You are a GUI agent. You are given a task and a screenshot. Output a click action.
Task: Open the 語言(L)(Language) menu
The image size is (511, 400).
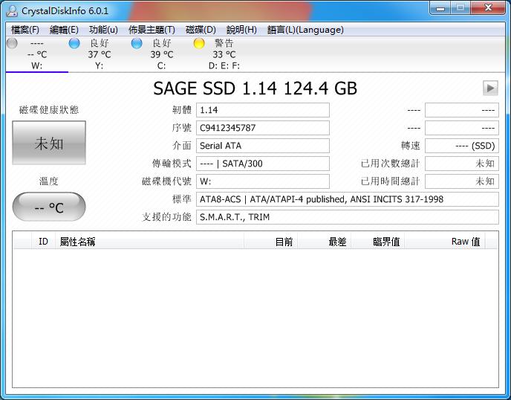pos(305,30)
